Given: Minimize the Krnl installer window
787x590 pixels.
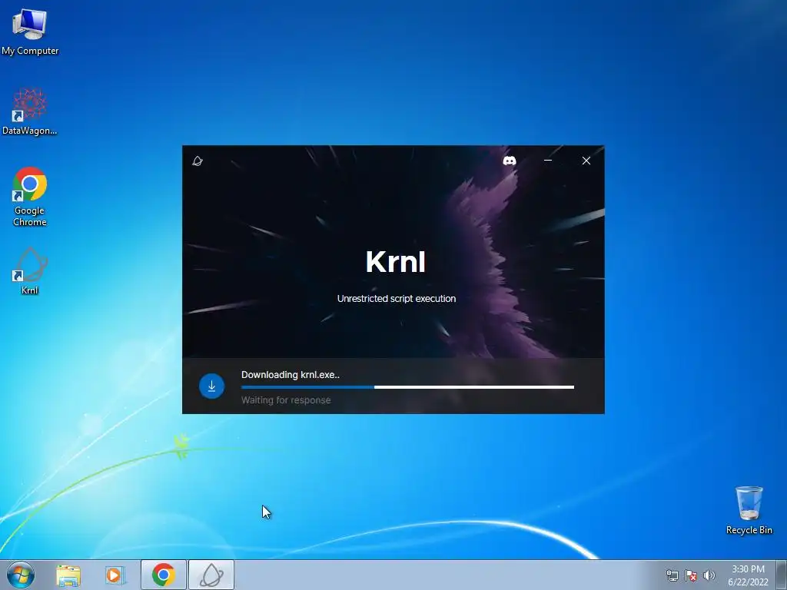Looking at the screenshot, I should point(547,161).
